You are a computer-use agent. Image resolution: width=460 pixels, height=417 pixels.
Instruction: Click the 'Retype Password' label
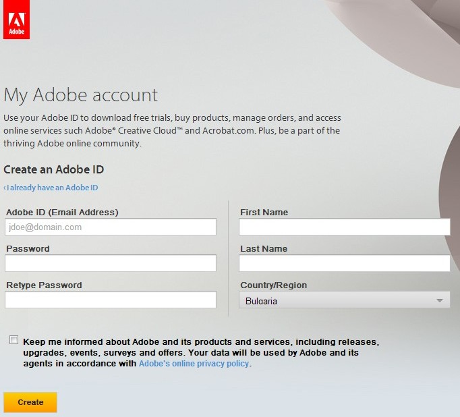point(44,285)
